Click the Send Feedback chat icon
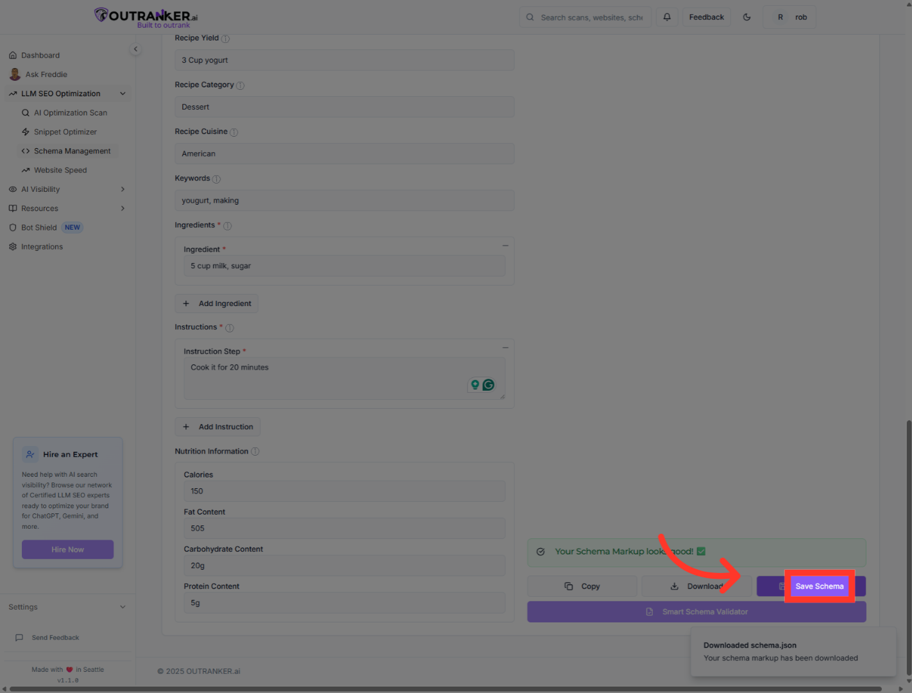 pos(19,637)
